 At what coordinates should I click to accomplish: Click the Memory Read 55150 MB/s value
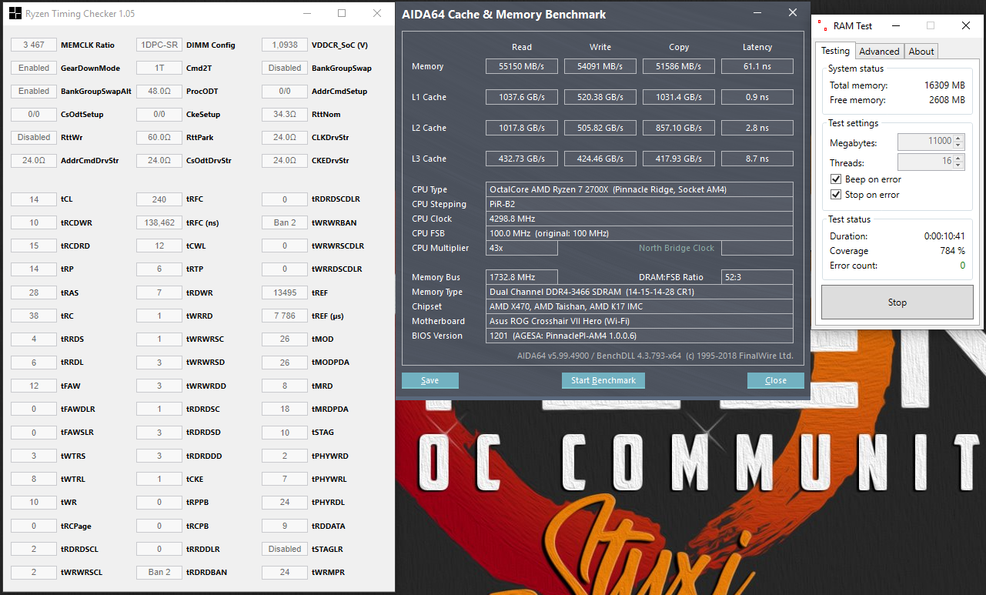pos(521,66)
